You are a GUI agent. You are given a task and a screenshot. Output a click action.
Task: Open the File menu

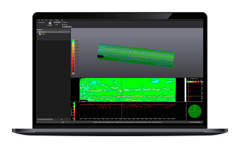pos(39,20)
